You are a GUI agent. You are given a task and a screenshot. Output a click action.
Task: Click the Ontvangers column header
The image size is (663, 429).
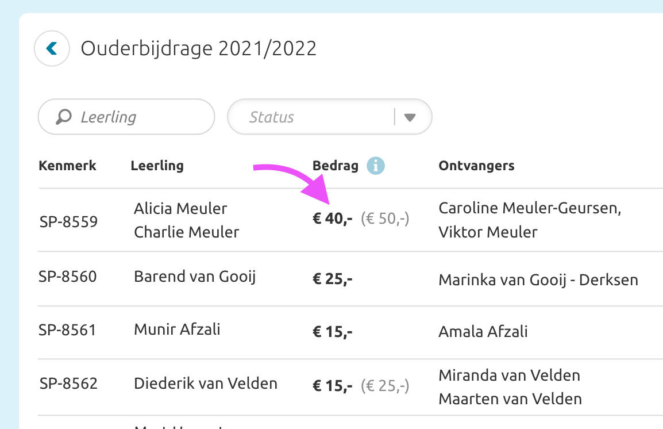click(476, 166)
